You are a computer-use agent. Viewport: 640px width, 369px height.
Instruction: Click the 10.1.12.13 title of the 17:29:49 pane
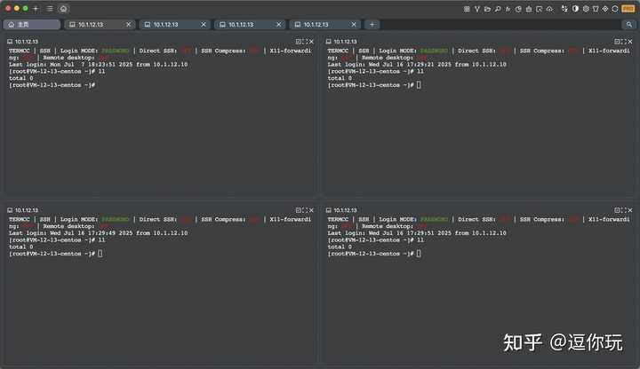pos(27,210)
